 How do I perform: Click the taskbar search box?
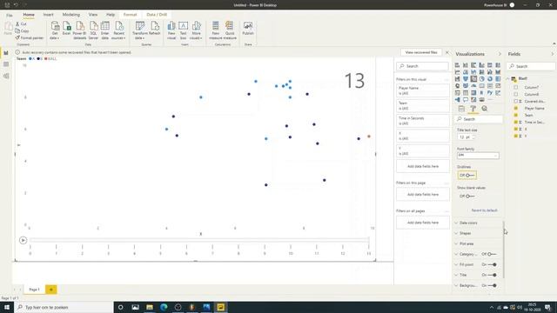pos(64,307)
